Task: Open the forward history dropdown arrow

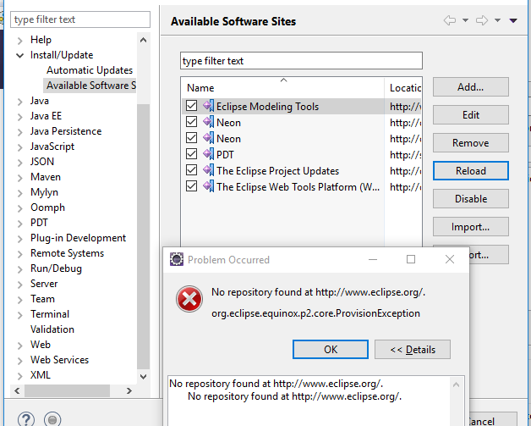Action: 497,20
